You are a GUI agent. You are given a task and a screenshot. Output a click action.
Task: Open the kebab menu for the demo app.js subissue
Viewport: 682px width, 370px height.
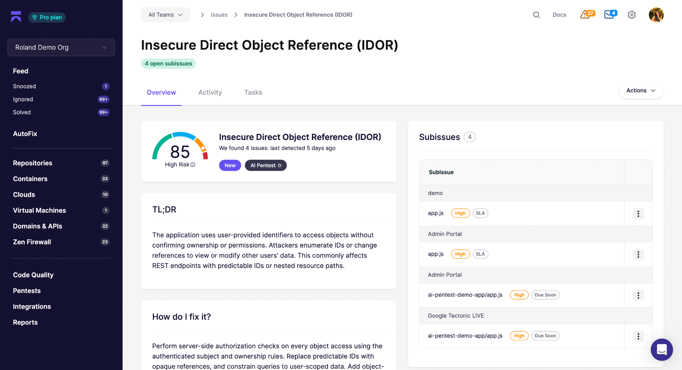[638, 214]
